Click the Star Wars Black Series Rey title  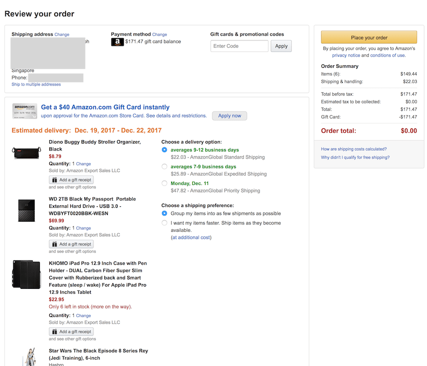98,354
